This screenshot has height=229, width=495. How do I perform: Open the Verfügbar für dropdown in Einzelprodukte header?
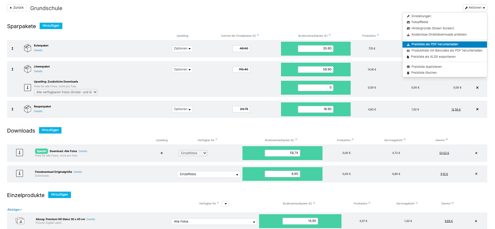coord(225,204)
